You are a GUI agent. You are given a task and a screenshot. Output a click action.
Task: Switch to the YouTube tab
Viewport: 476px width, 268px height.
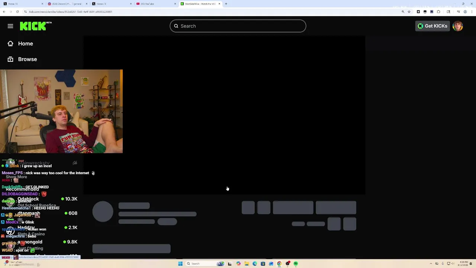pyautogui.click(x=155, y=4)
